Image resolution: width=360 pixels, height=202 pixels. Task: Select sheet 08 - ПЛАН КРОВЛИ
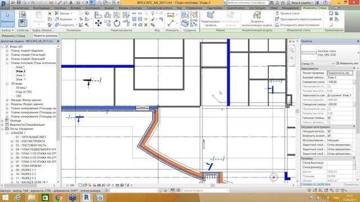(x=29, y=166)
